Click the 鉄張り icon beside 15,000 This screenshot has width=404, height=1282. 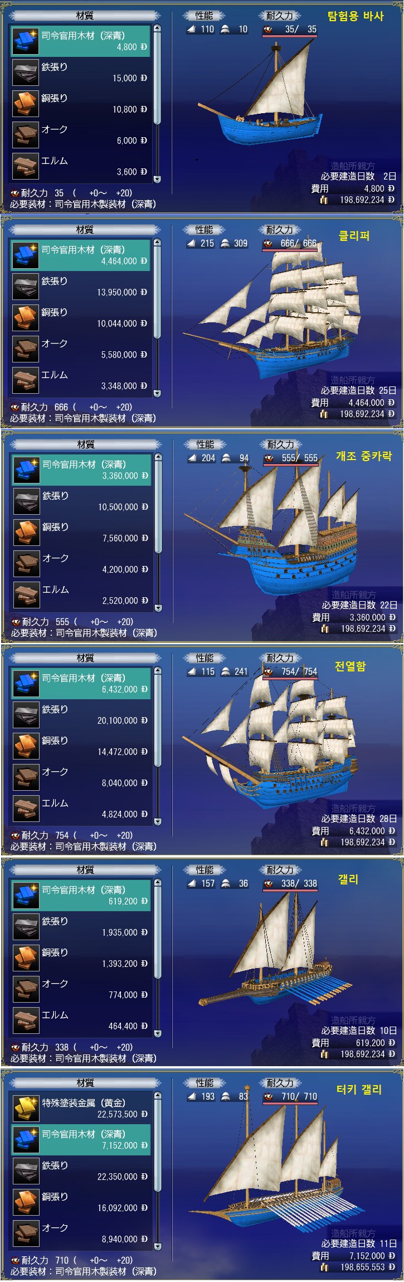[26, 72]
